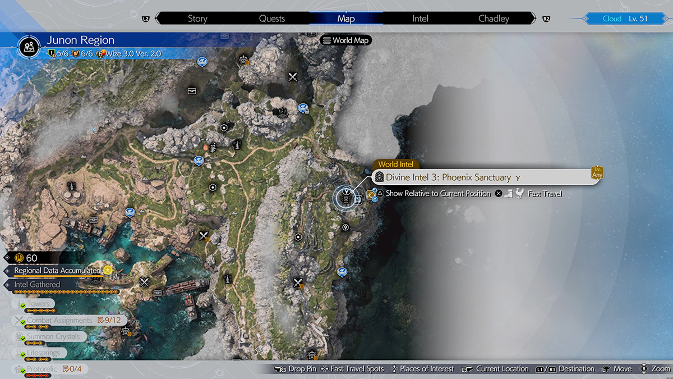Switch to the Quests tab
Image resolution: width=673 pixels, height=379 pixels.
(x=272, y=19)
